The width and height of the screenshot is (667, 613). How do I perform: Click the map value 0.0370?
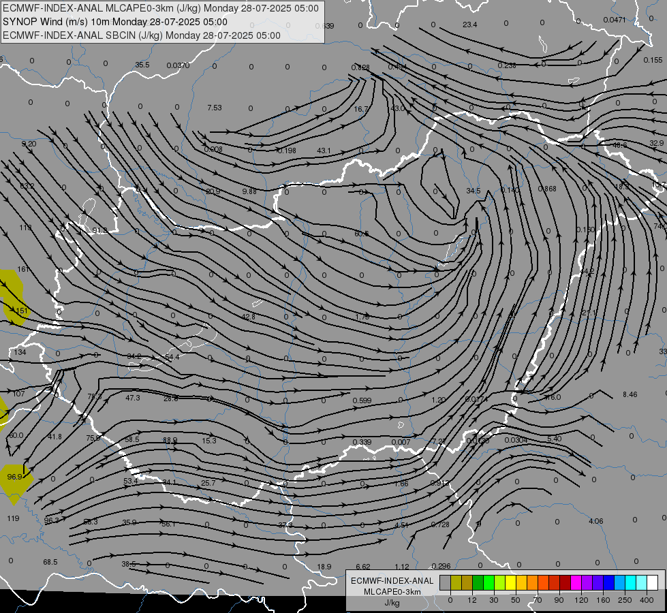click(178, 65)
